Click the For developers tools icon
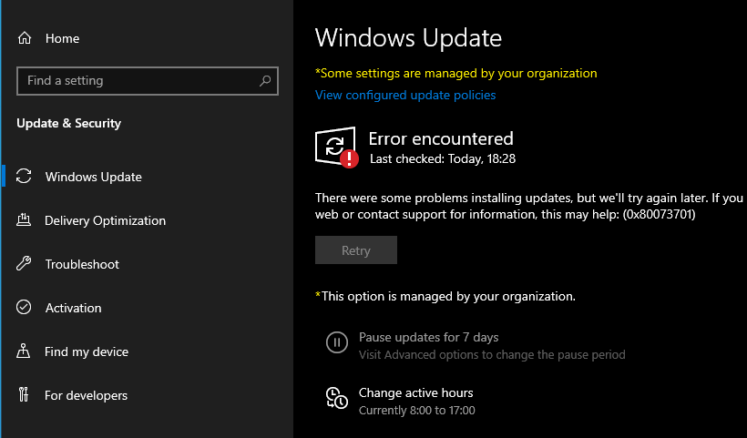Screen dimensions: 747x438 pos(24,394)
